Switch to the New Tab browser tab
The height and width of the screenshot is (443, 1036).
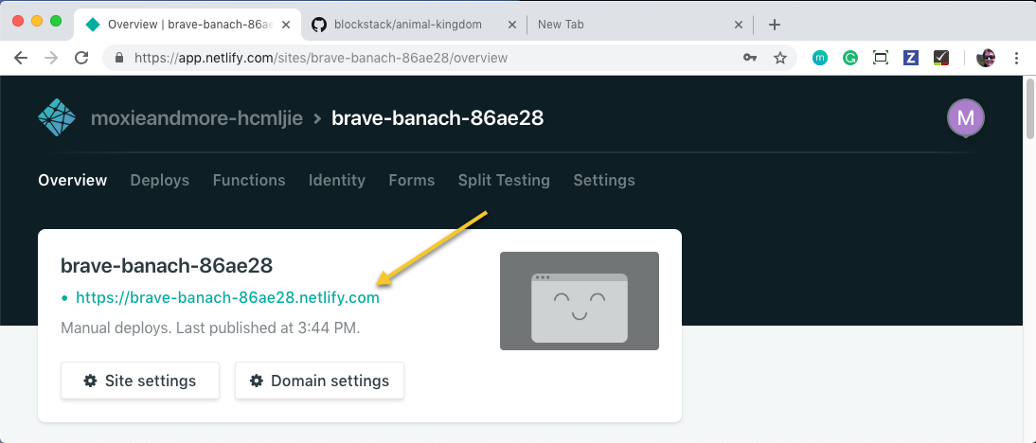(x=634, y=25)
